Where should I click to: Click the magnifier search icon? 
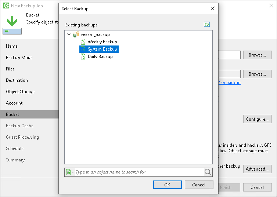click(x=208, y=172)
